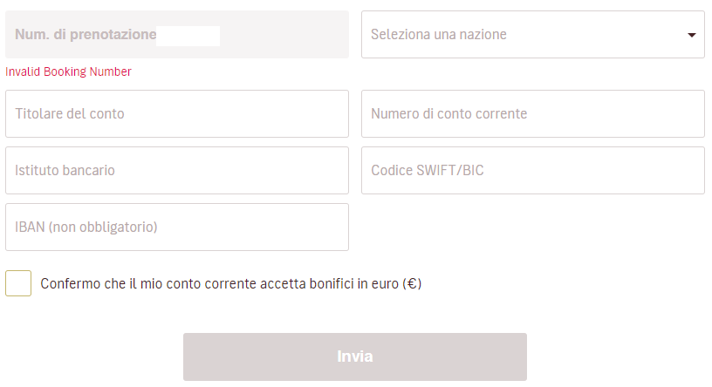Screen dimensions: 712x387
Task: Click the 'Num. di prenotazione' label text
Action: pyautogui.click(x=86, y=35)
